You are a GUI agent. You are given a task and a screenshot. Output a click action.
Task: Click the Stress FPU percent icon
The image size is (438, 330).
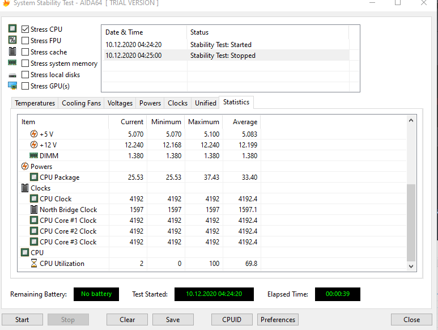pos(12,40)
